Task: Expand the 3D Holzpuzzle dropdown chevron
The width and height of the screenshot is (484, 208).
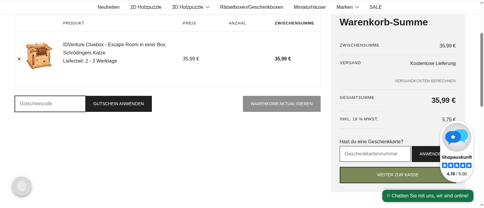Action: click(x=208, y=7)
